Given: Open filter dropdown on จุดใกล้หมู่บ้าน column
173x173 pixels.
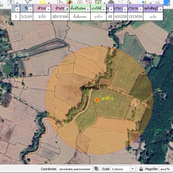Looking at the screenshot, I should click(x=160, y=10).
